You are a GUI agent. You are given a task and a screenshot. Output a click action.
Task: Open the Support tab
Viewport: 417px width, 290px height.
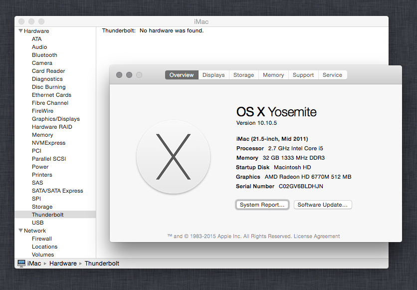[x=303, y=75]
